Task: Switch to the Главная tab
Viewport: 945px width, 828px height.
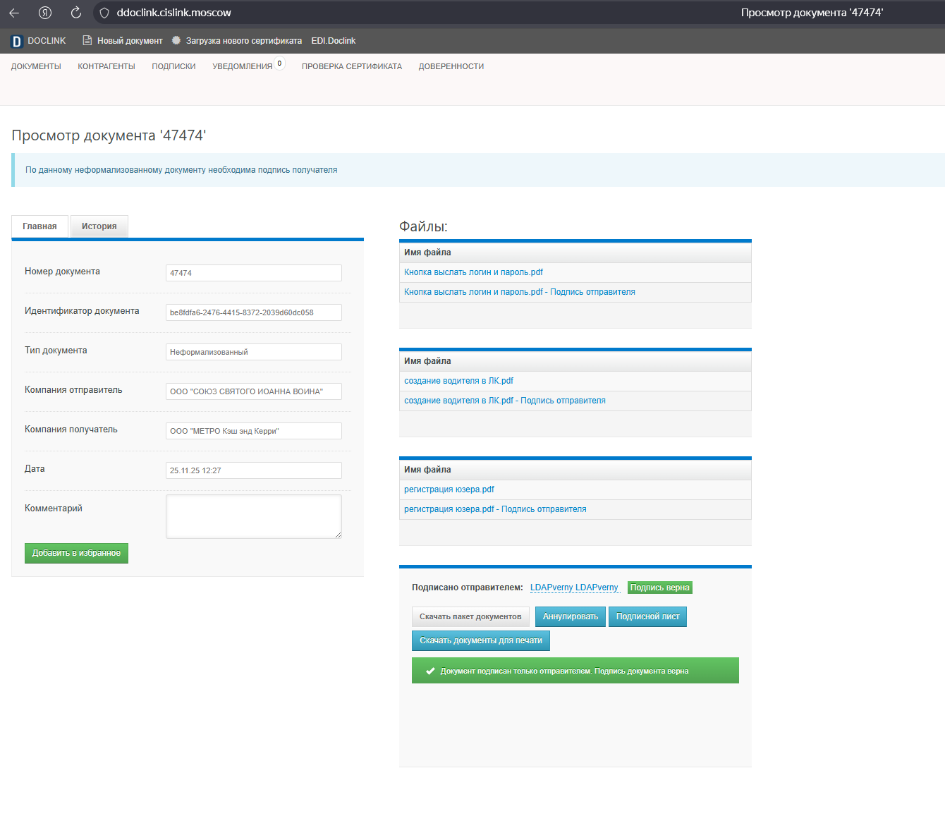Action: (39, 226)
